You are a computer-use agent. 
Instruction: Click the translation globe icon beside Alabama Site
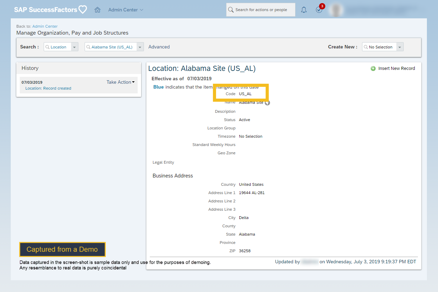coord(267,103)
